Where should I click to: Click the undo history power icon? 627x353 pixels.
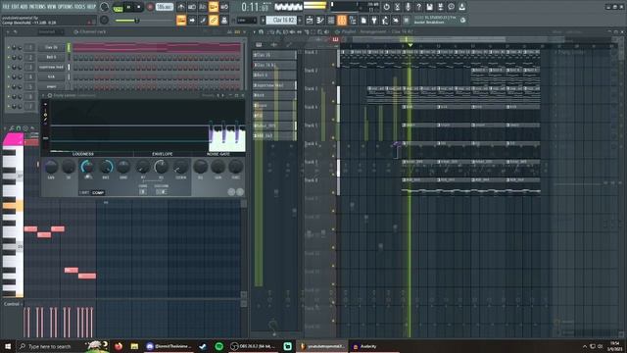(x=386, y=7)
